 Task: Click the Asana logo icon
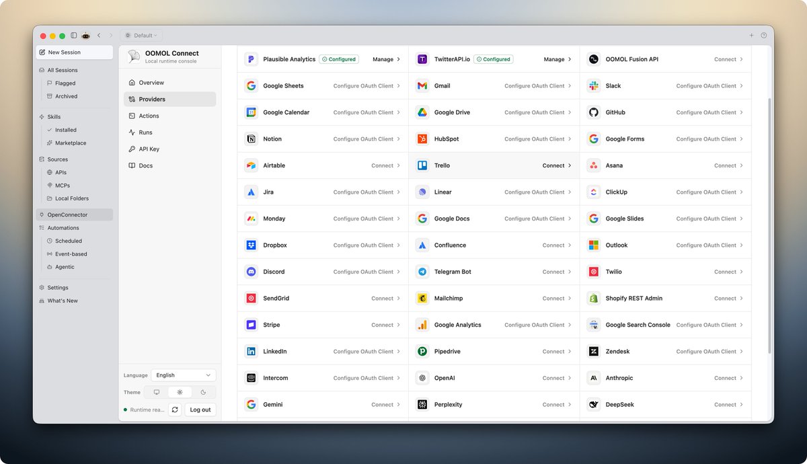[x=593, y=165]
